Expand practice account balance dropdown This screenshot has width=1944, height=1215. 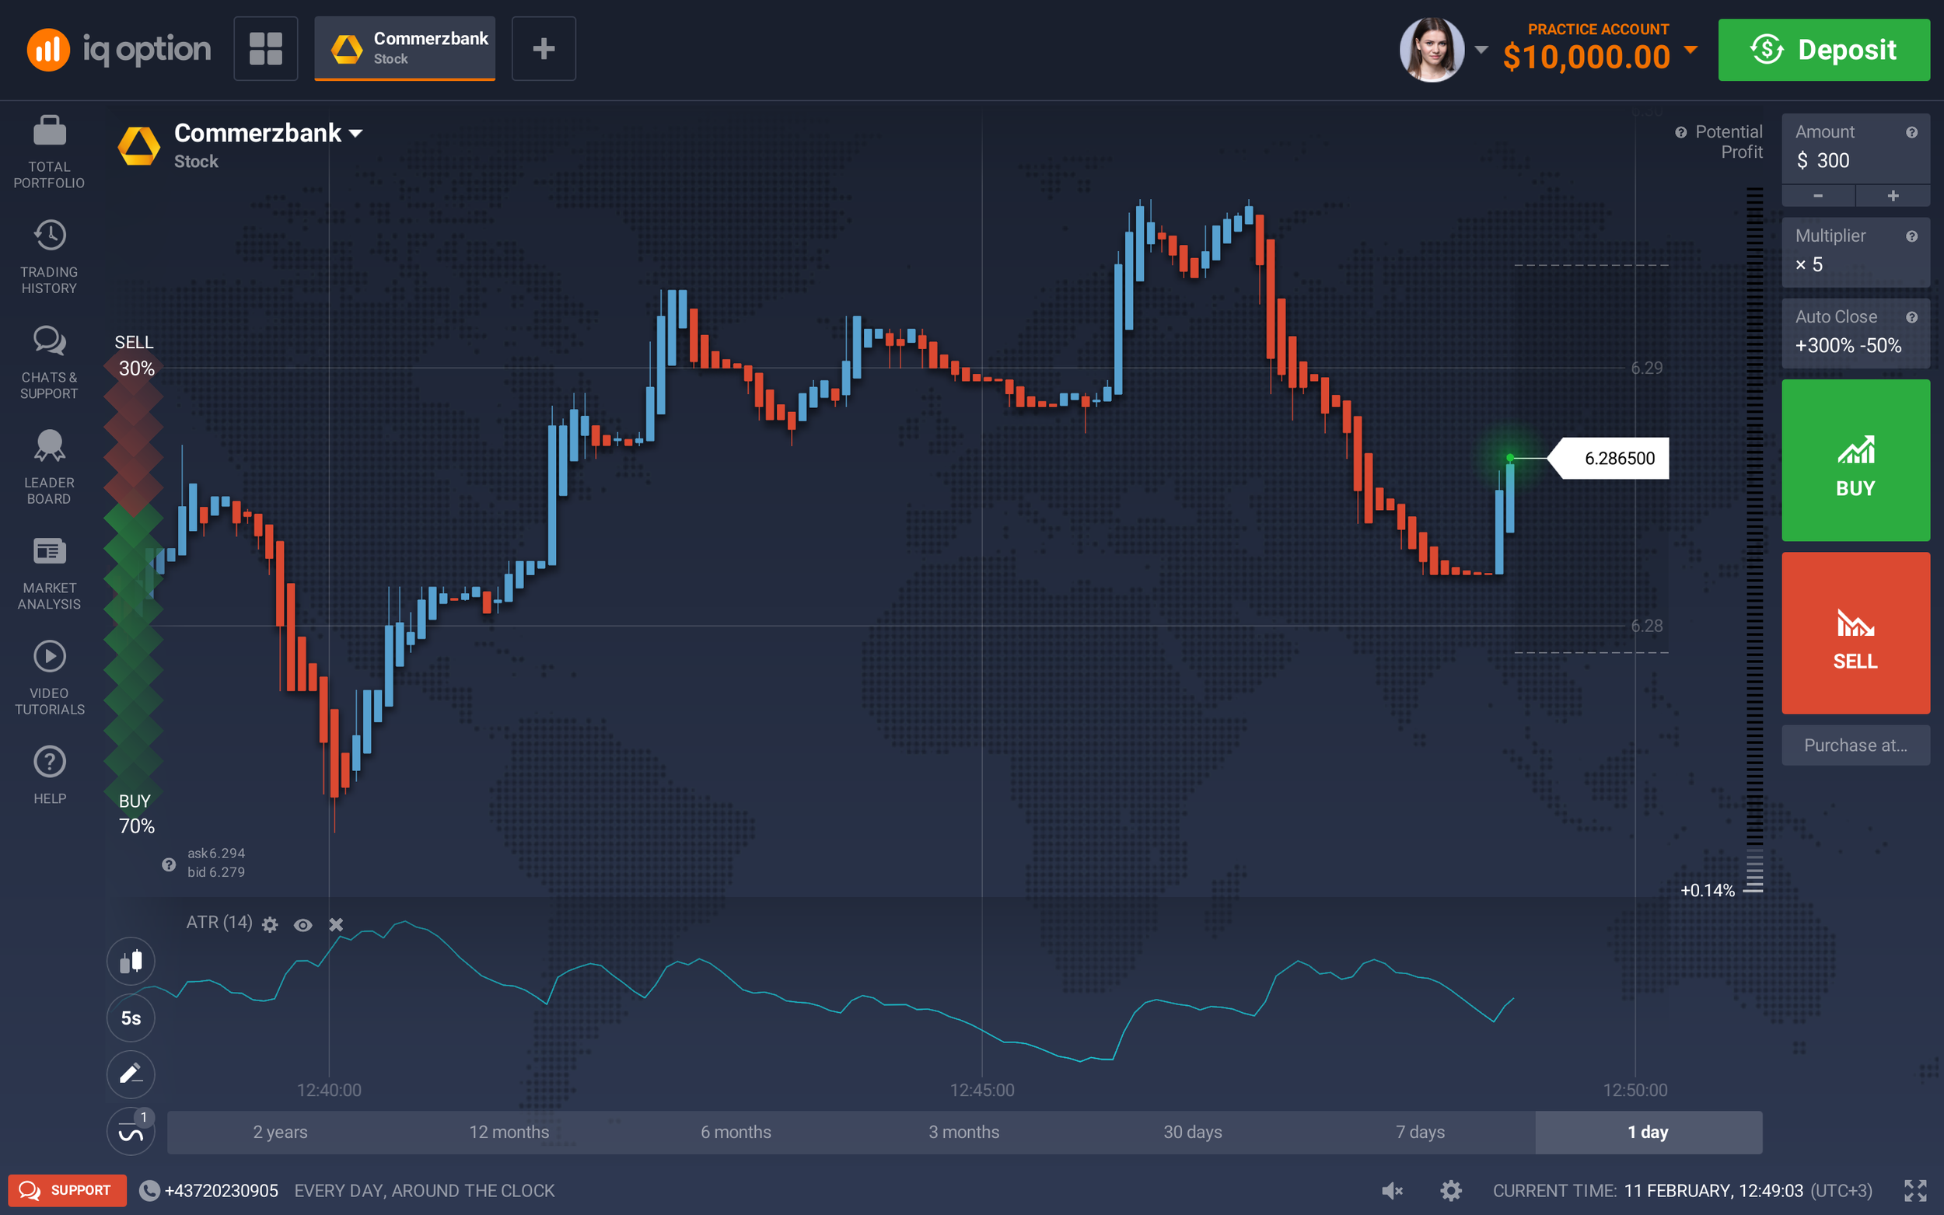pos(1691,50)
